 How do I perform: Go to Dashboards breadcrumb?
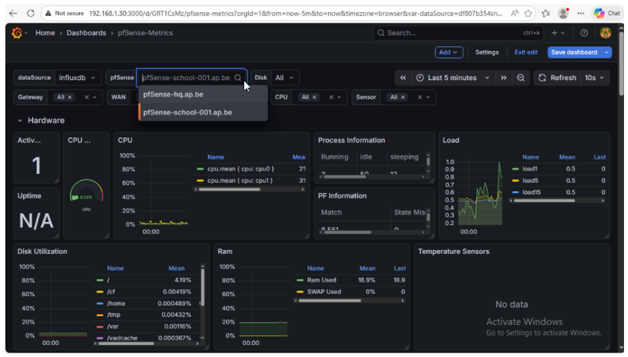coord(86,33)
